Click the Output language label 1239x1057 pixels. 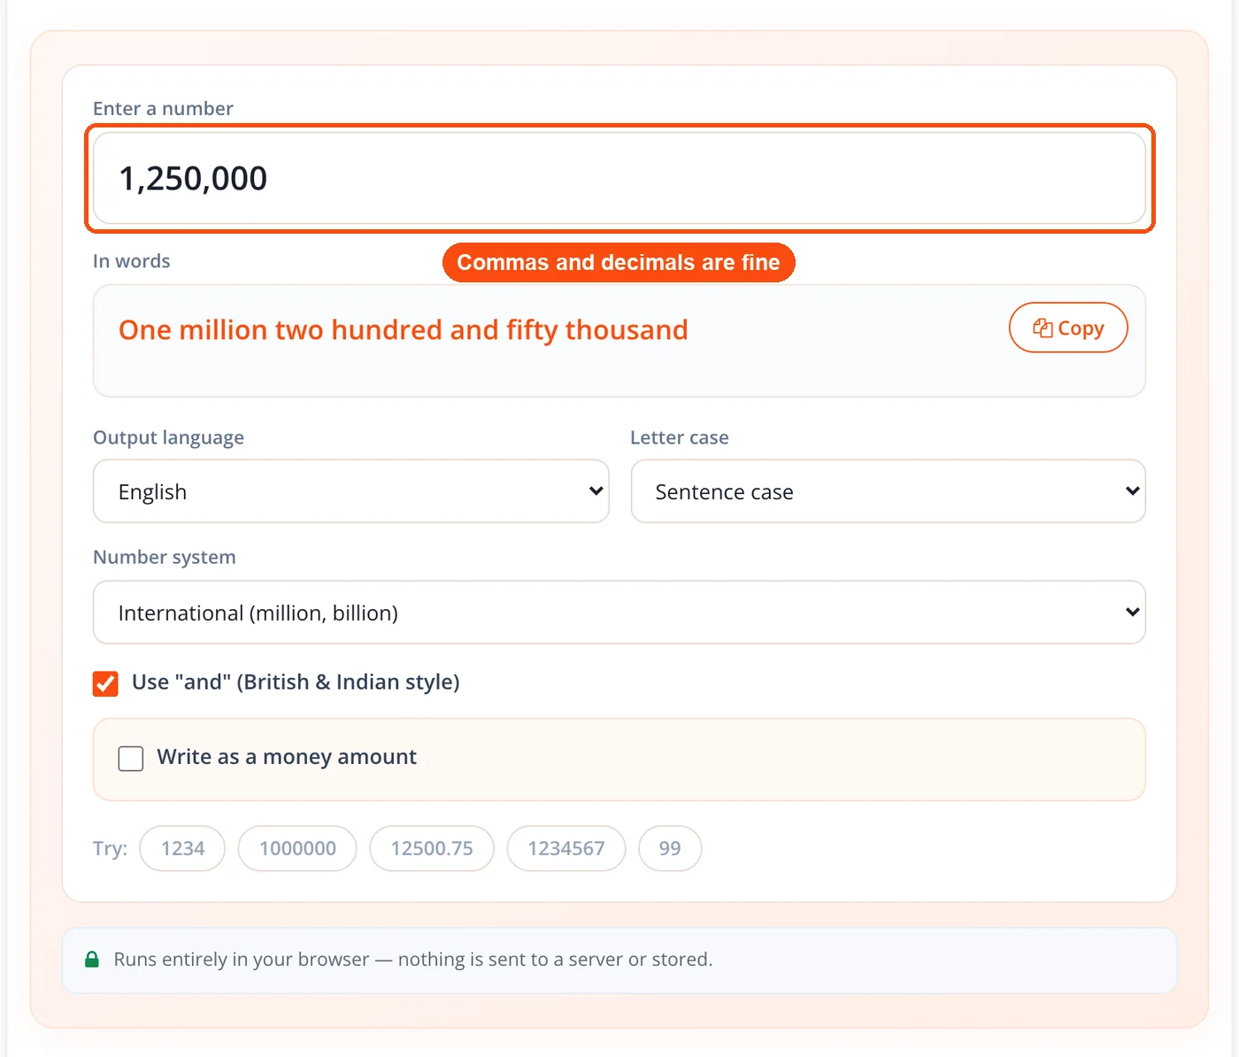coord(168,437)
